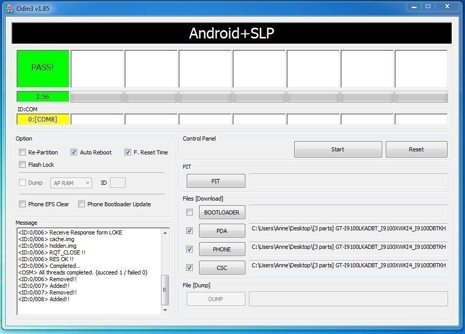Uncheck the CSC file checkbox
Screen dimensions: 465x334
click(x=189, y=267)
